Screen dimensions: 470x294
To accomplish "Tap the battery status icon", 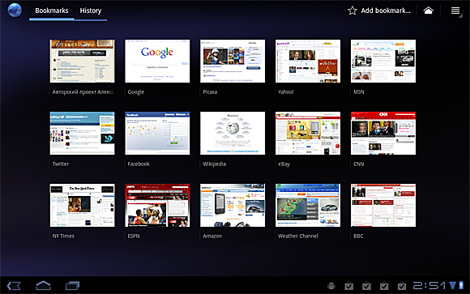I will point(461,285).
